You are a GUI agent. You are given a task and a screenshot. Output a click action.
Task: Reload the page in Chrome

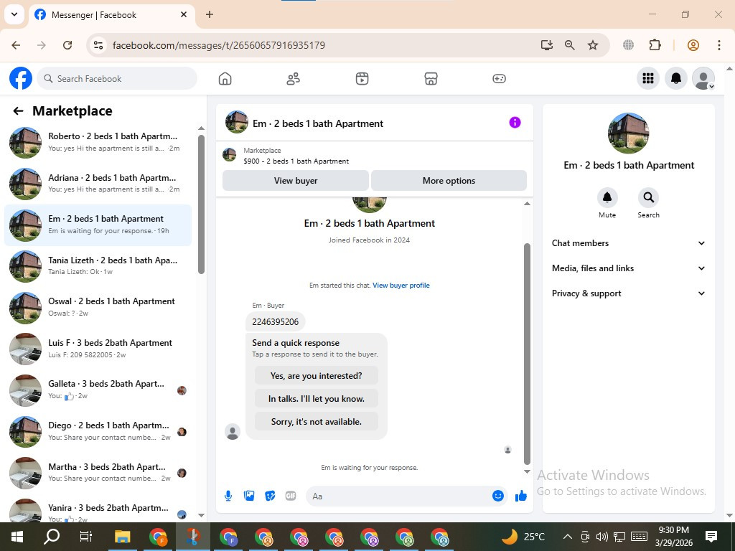pos(67,45)
